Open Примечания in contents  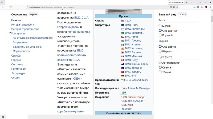pyautogui.click(x=19, y=69)
